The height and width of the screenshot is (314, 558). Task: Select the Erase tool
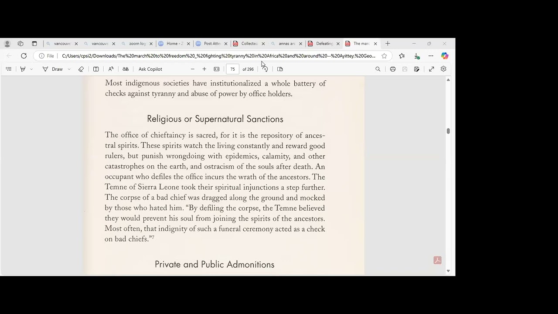(81, 69)
